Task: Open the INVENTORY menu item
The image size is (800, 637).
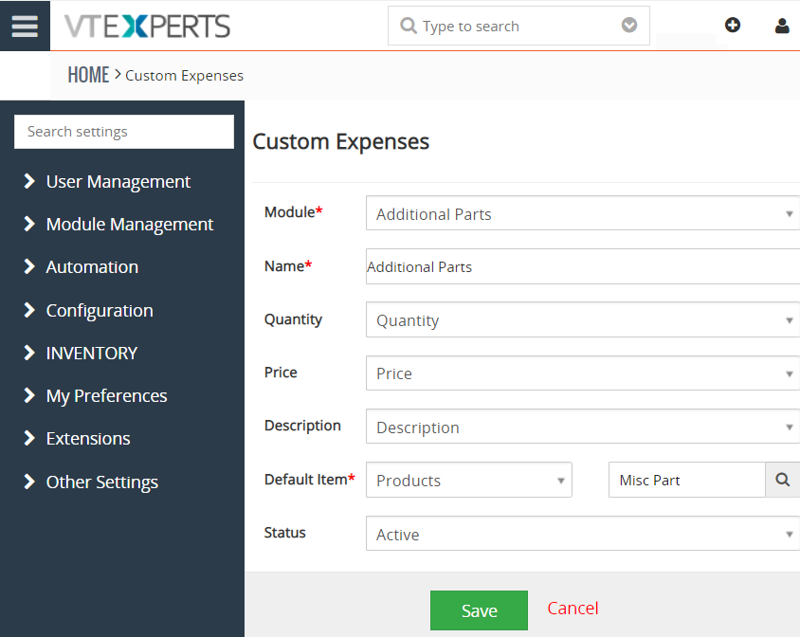Action: click(91, 354)
